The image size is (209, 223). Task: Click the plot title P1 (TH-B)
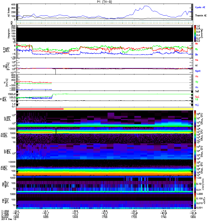[x=104, y=2]
